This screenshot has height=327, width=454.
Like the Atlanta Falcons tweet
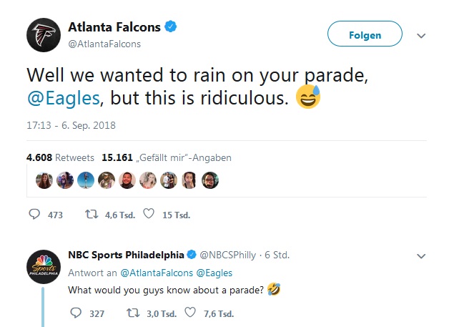(149, 214)
